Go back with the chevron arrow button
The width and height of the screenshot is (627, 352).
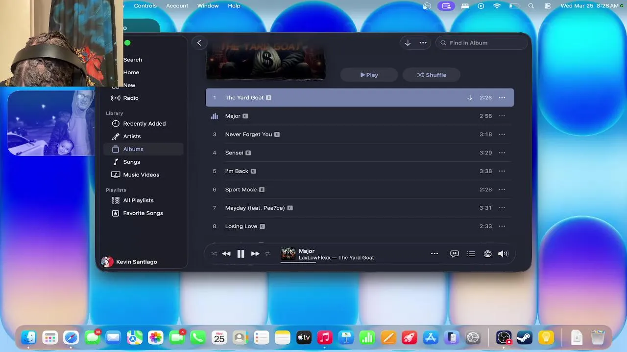(199, 43)
